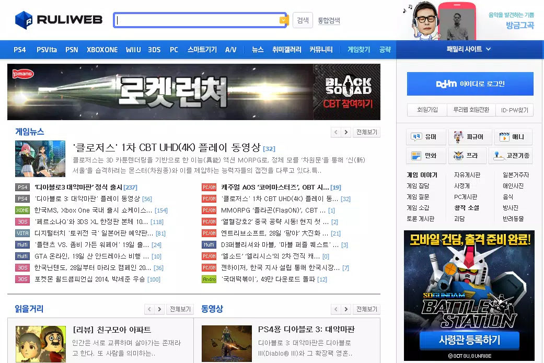Open 엔트리브소프트 팡야 article
The height and width of the screenshot is (363, 544).
(274, 233)
